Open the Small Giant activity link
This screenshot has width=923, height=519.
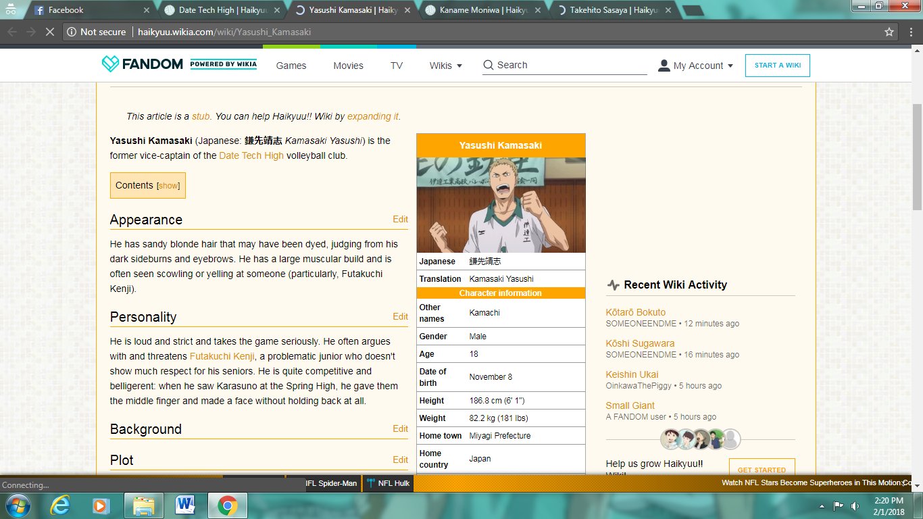point(630,405)
